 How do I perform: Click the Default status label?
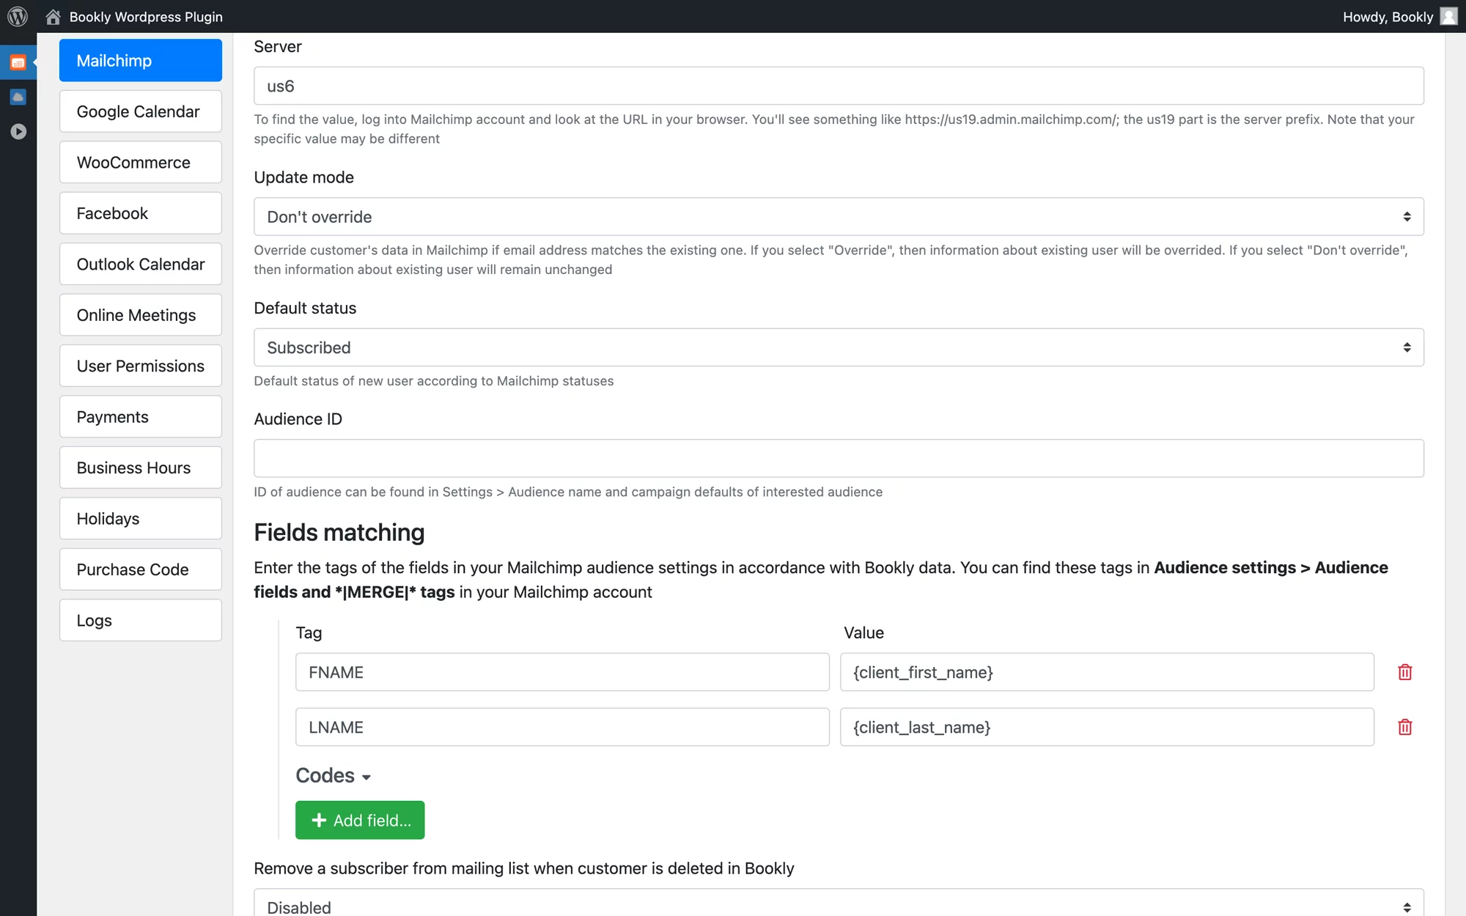coord(305,308)
